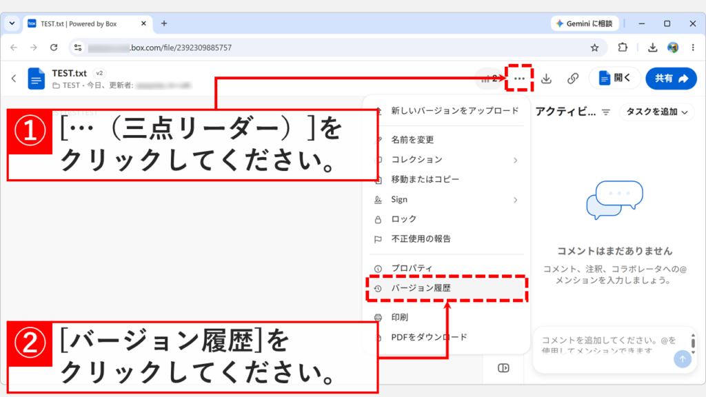This screenshot has height=397, width=706.
Task: Click the signature icon beside Sign
Action: [378, 199]
